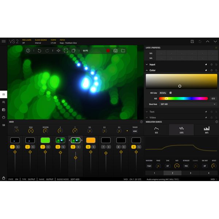Select next source arrow beside layer 5 thumbnail
The image size is (219, 219).
[x=82, y=140]
